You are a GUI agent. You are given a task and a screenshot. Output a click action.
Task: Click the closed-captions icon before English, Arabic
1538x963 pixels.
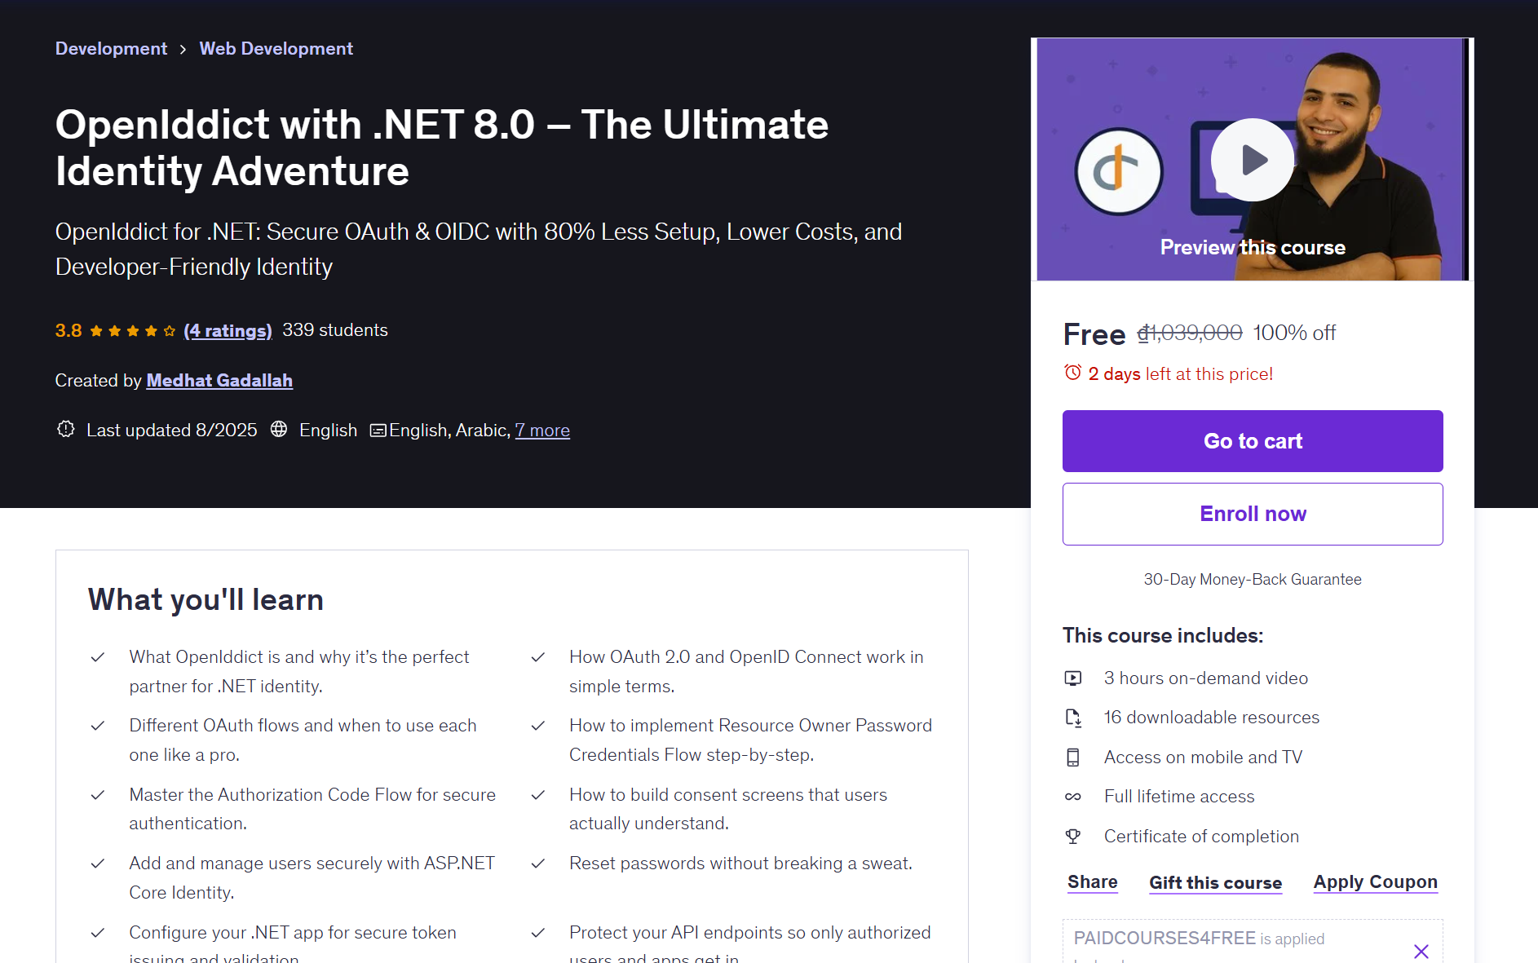point(378,430)
